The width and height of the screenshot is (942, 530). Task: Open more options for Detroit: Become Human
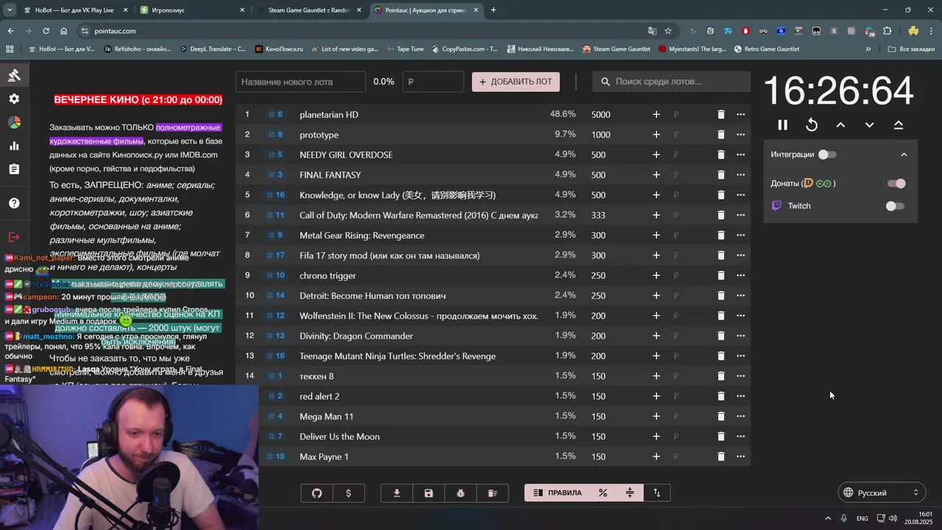740,296
